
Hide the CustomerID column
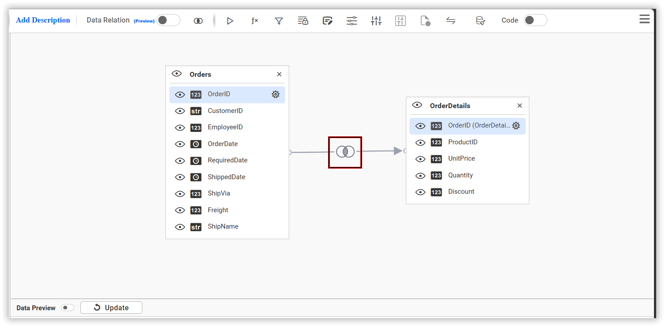tap(180, 111)
